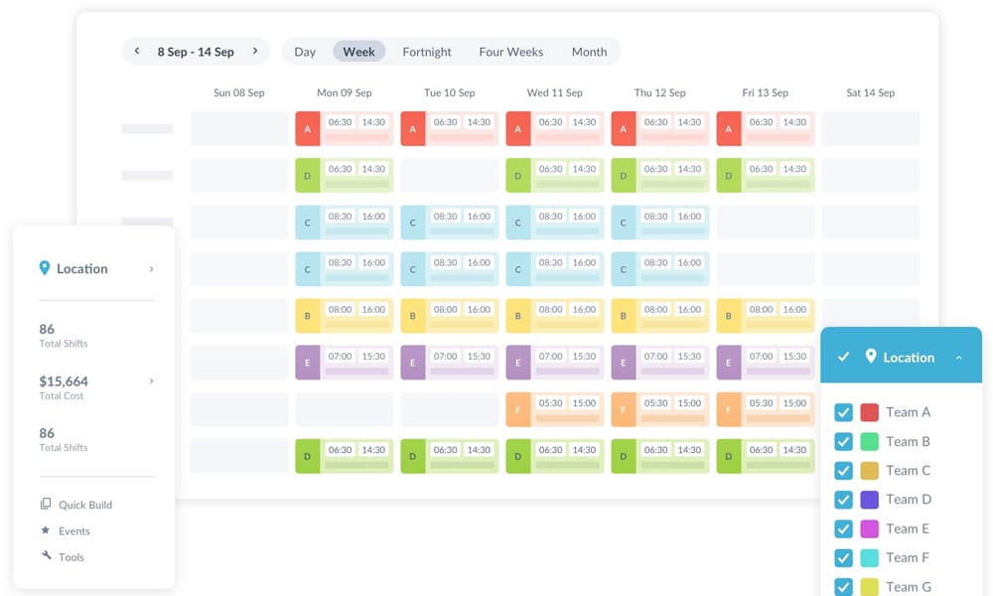Open Quick Build from the sidebar
Viewport: 993px width, 596px height.
tap(83, 505)
